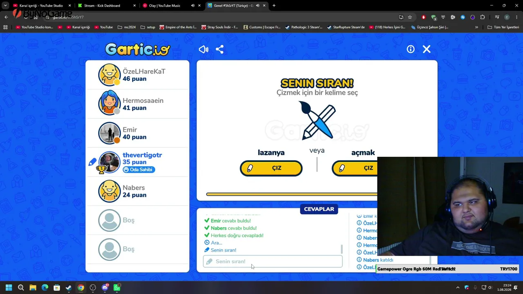Screen dimensions: 523x294
Task: Mute the YouTube Music tab audio
Action: point(193,6)
